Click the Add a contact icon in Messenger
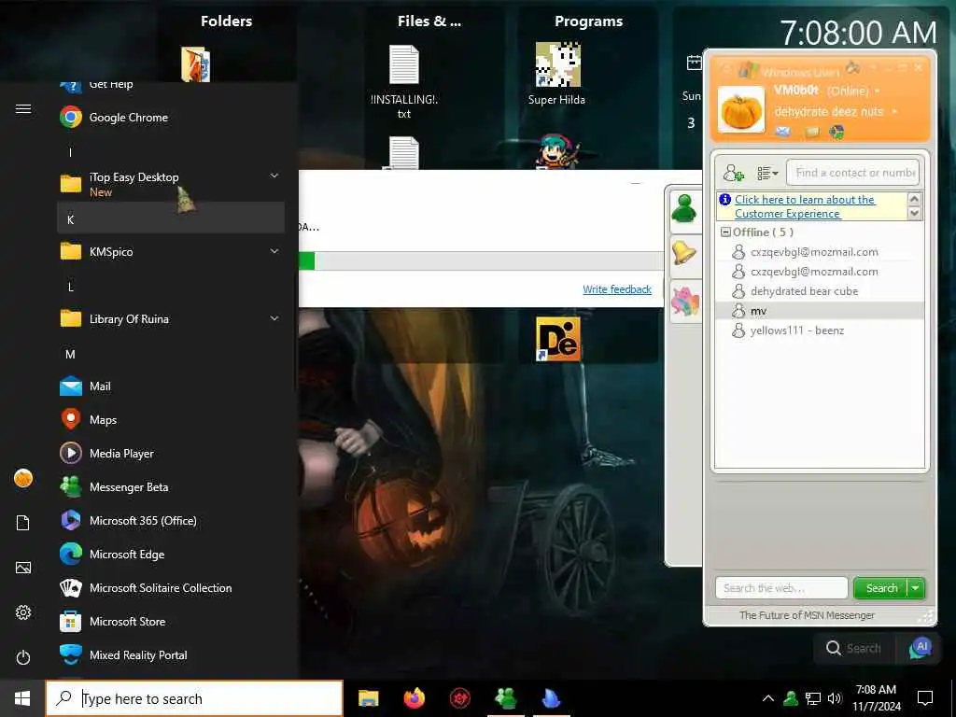The height and width of the screenshot is (717, 956). (734, 173)
